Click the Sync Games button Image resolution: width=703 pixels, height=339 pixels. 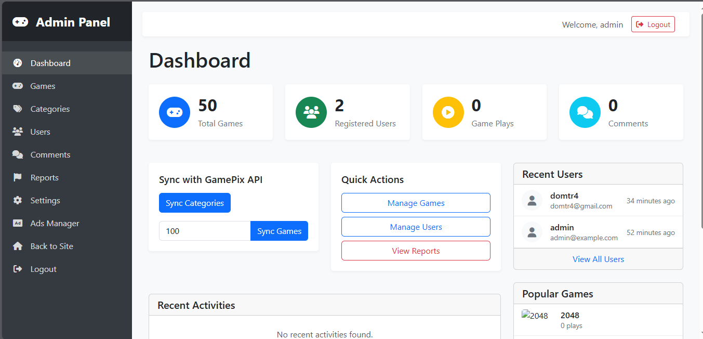280,231
